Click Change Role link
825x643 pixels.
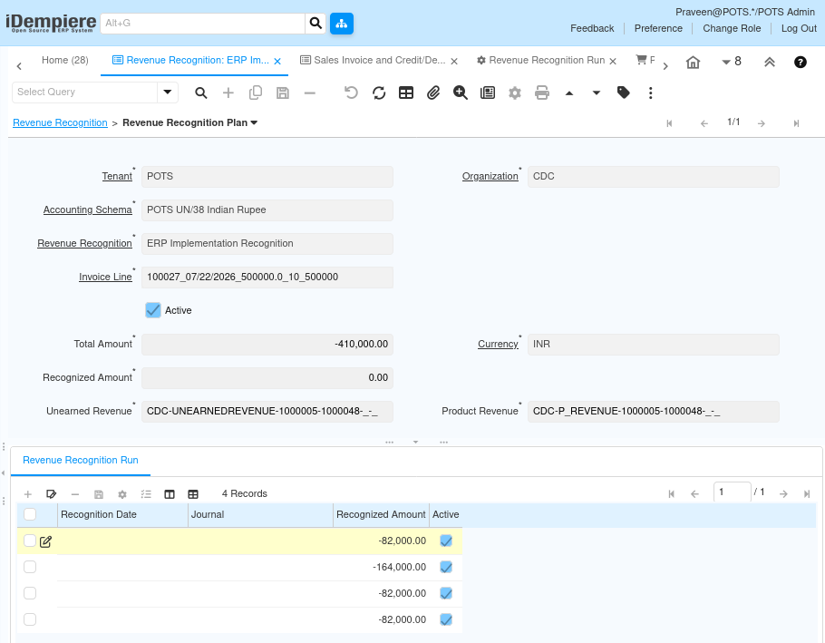click(x=732, y=28)
